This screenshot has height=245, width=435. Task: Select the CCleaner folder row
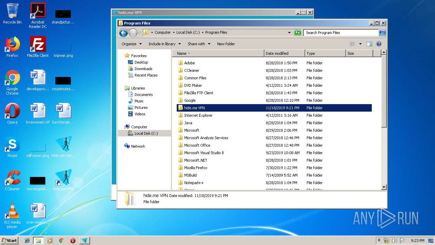274,70
